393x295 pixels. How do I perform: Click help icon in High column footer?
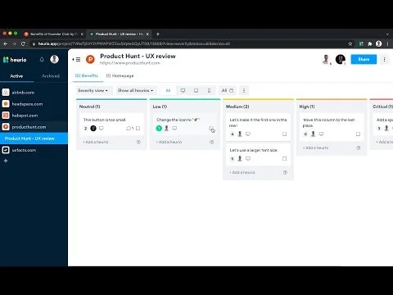point(359,147)
